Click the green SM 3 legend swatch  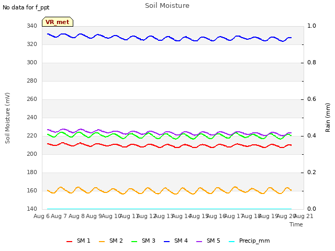[134, 242]
